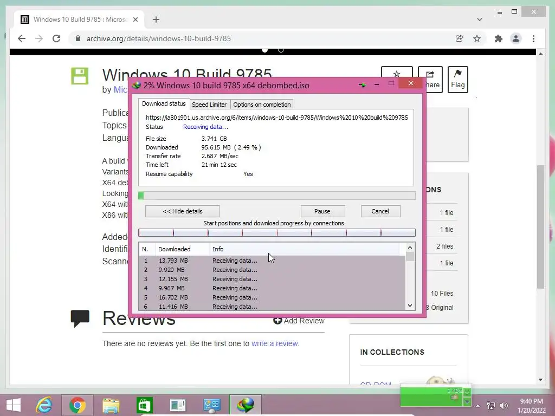555x416 pixels.
Task: Launch Internet Explorer from taskbar
Action: (44, 405)
